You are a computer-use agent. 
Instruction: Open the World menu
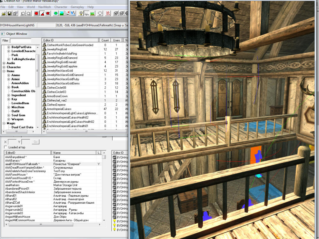(31, 7)
